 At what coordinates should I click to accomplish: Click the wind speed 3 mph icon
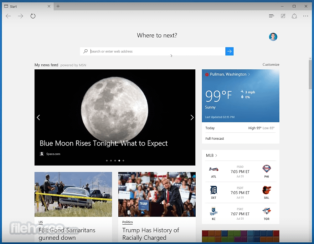[242, 92]
